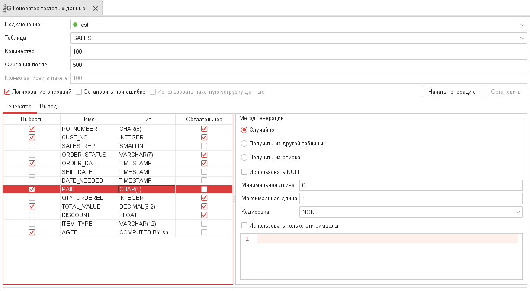This screenshot has height=291, width=530.
Task: Select the "Получить из другой таблицы" radio button
Action: [244, 143]
